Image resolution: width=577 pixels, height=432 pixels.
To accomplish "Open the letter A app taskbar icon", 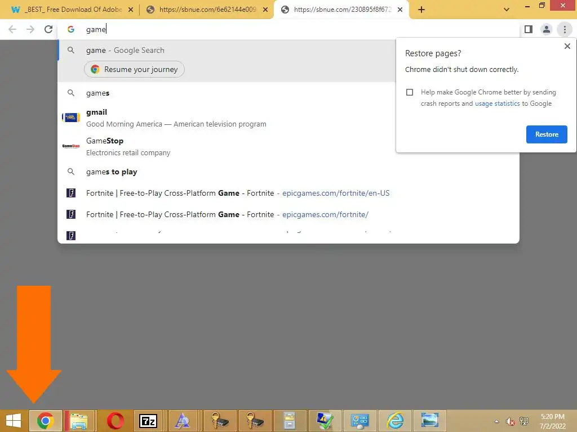I will coord(183,421).
